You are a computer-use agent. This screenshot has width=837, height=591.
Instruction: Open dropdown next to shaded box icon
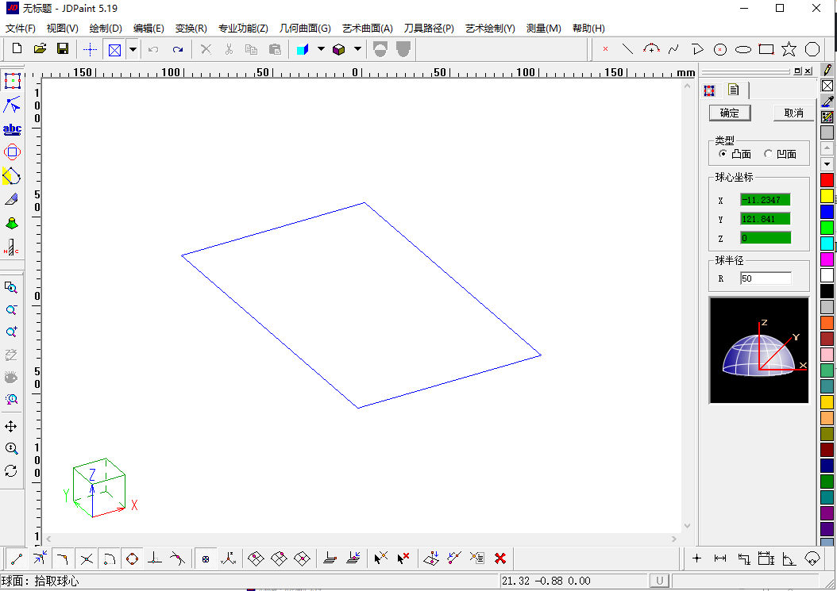coord(357,49)
